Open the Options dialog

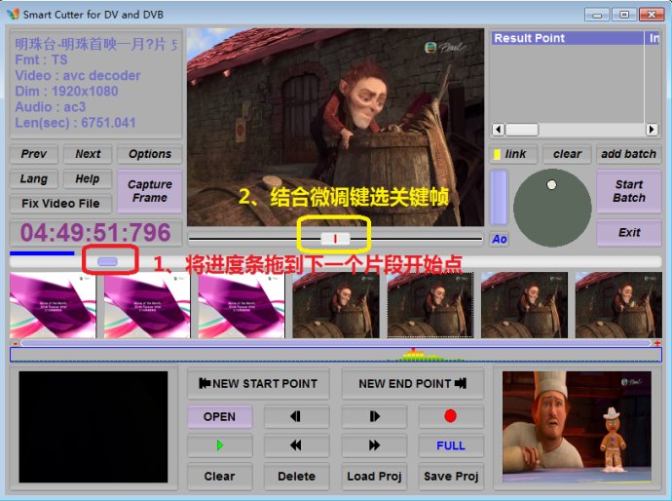point(150,154)
